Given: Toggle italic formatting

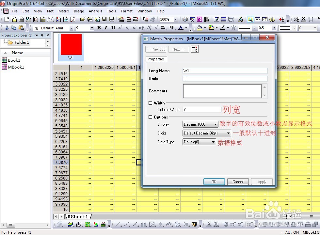Looking at the screenshot, I should [x=106, y=28].
